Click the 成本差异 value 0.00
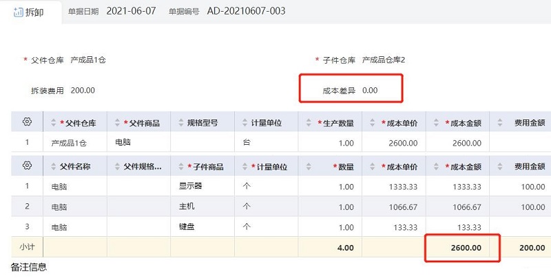This screenshot has width=551, height=278. (370, 90)
